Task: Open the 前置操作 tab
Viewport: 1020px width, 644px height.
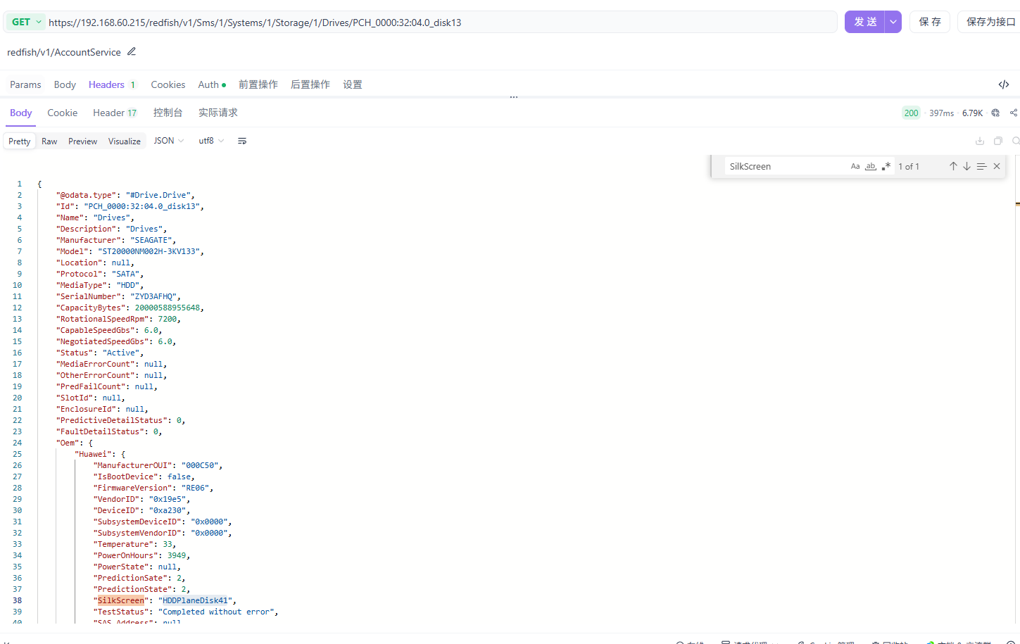Action: 258,84
